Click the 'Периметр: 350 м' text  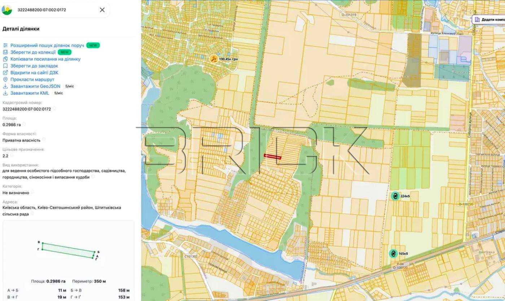point(89,281)
